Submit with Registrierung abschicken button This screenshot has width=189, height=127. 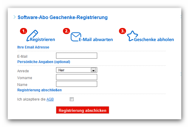point(83,110)
